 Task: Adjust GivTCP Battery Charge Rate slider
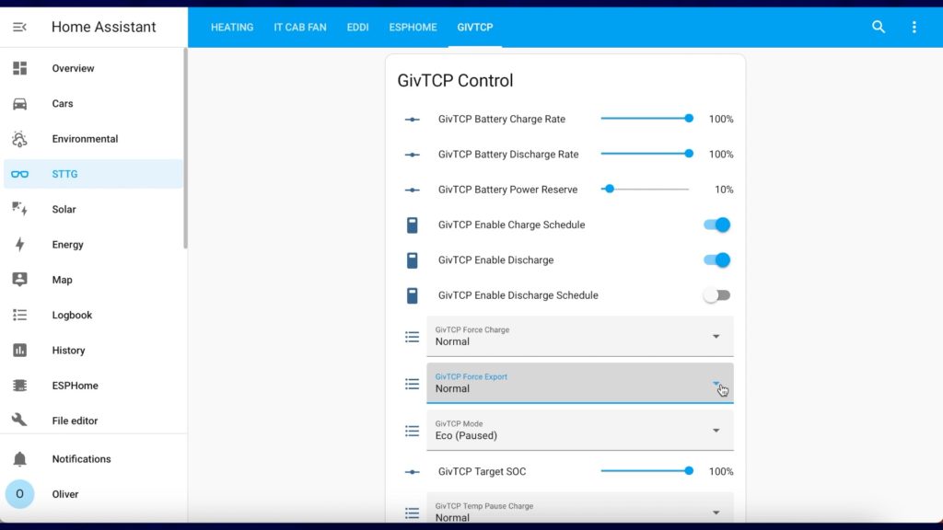click(646, 119)
